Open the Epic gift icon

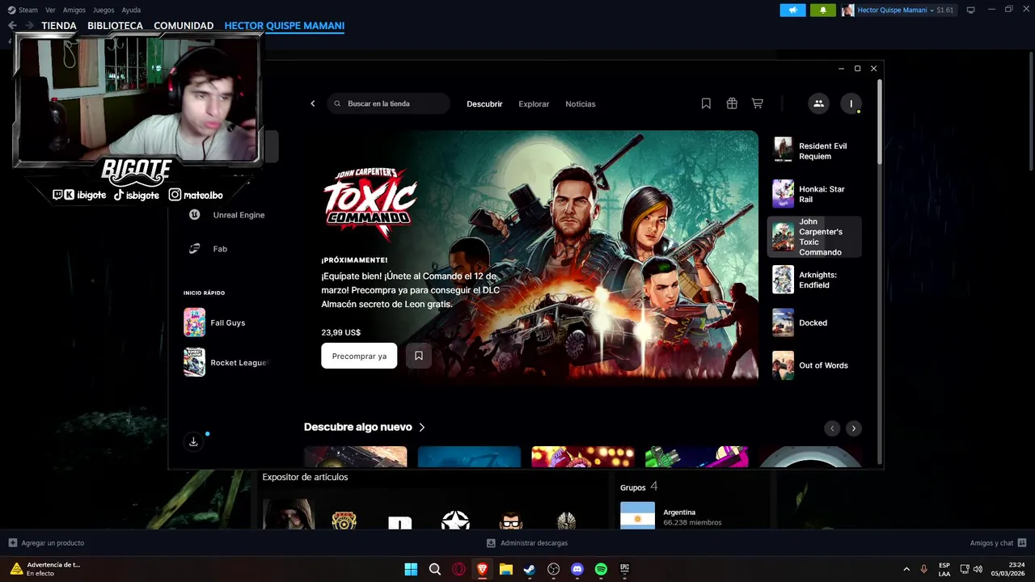732,103
